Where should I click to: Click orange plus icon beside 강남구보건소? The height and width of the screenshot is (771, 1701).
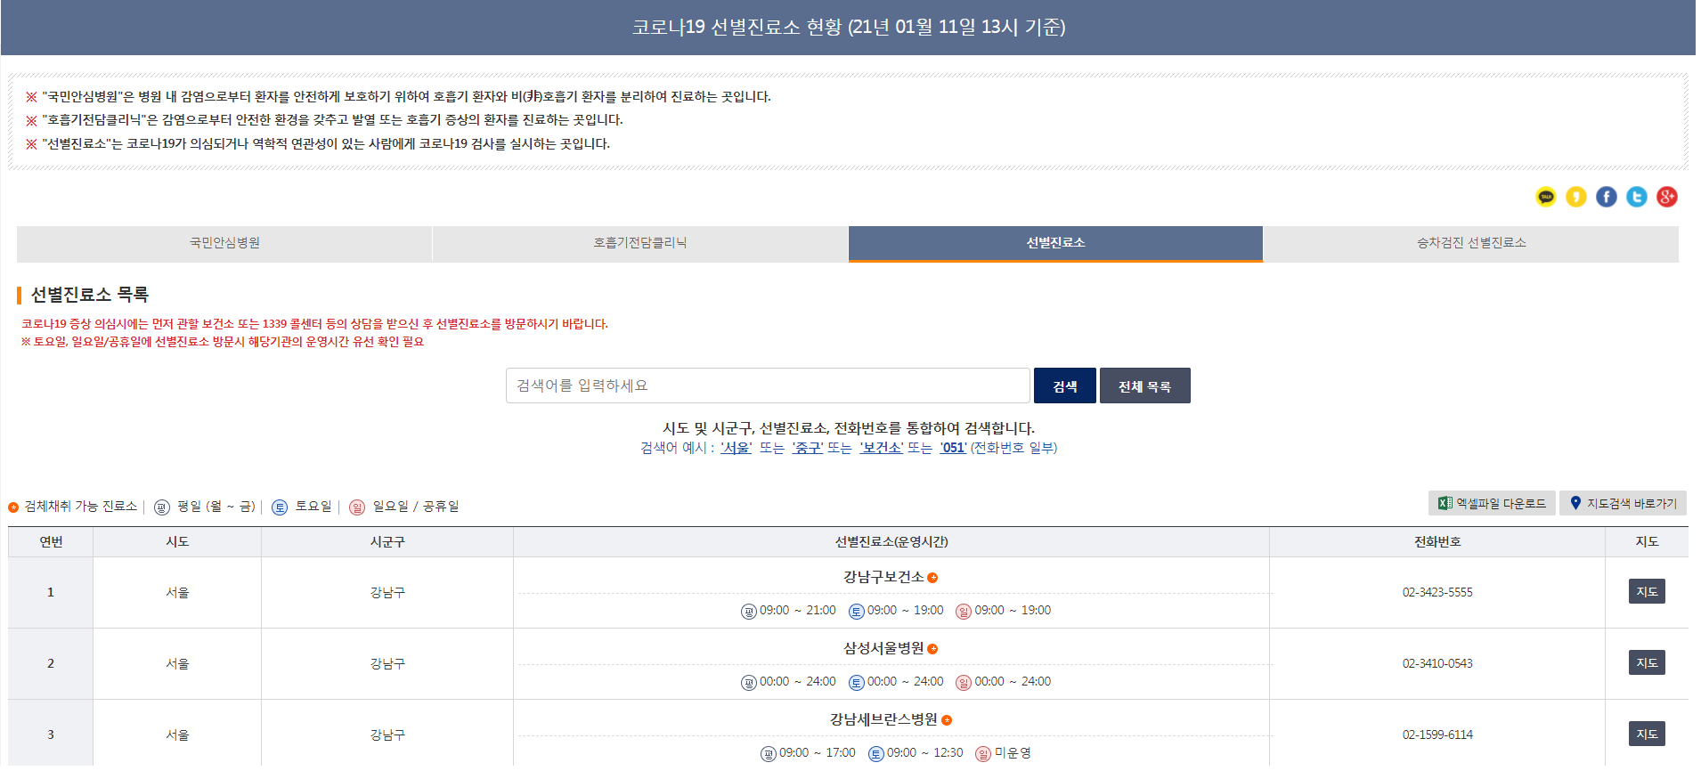click(x=932, y=578)
